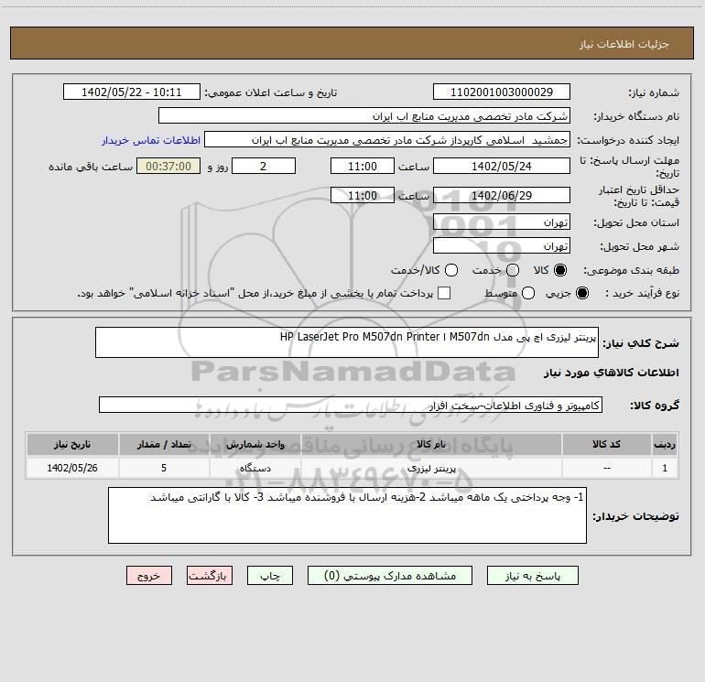Viewport: 705px width, 682px height.
Task: Click the کد کالا column header
Action: [606, 444]
